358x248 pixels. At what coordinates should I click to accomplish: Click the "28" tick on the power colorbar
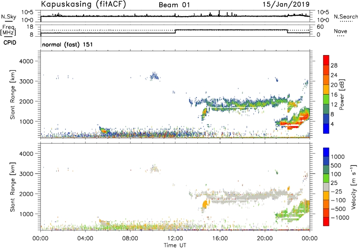(x=334, y=65)
